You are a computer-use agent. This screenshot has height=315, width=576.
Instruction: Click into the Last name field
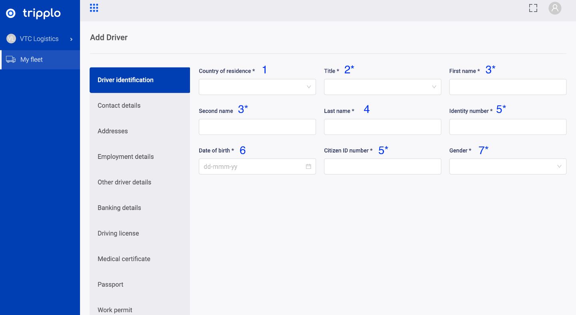click(382, 127)
